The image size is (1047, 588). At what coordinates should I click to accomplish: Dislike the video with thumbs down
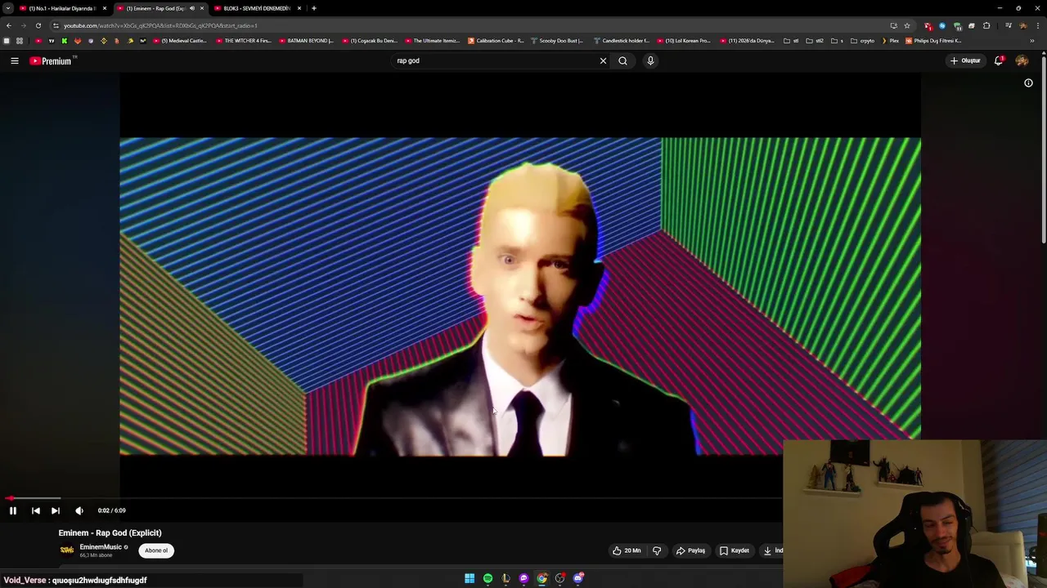point(657,550)
